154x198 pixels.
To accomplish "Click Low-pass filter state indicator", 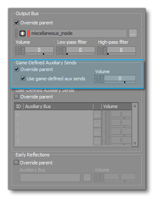I will tap(64, 50).
